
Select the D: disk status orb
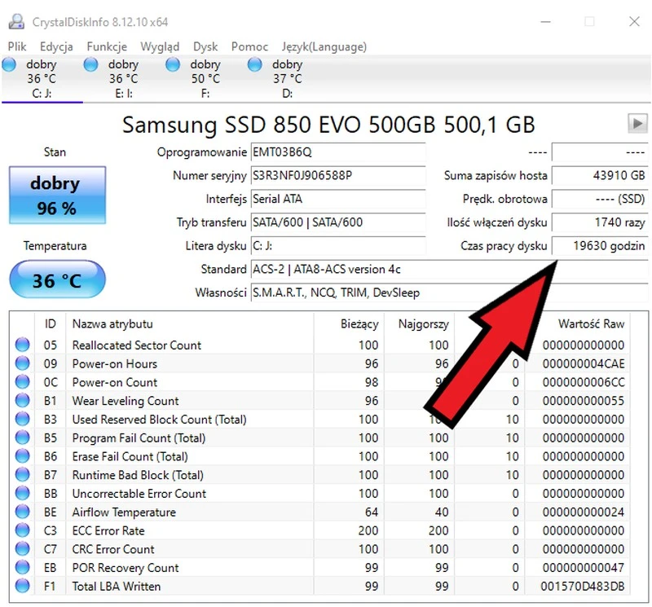(x=255, y=65)
